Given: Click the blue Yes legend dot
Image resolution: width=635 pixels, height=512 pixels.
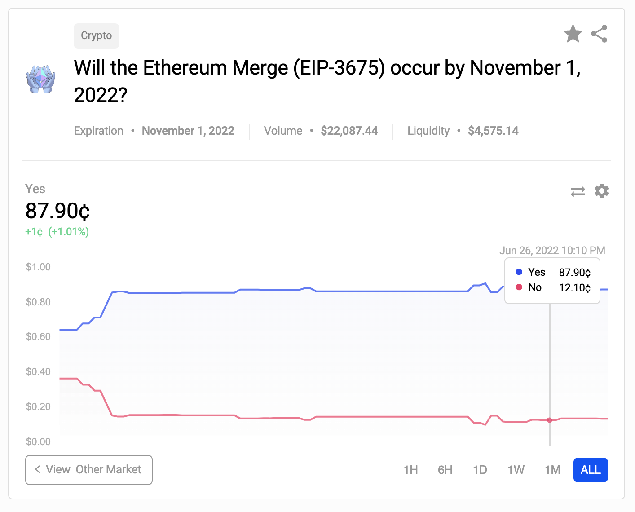Looking at the screenshot, I should tap(519, 272).
